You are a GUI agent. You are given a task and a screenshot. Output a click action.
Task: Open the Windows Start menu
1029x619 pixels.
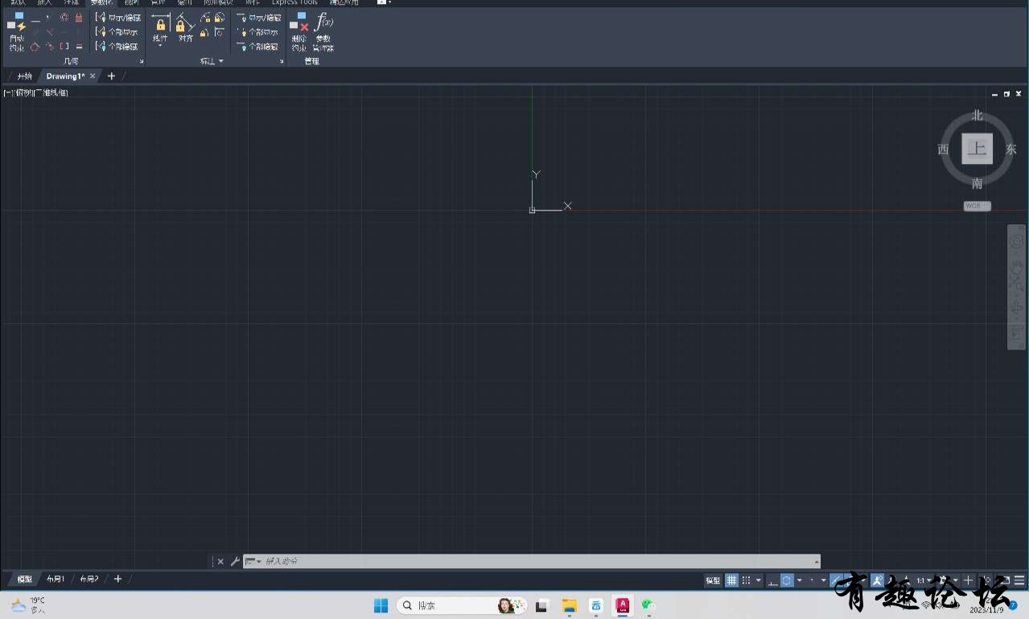click(381, 605)
